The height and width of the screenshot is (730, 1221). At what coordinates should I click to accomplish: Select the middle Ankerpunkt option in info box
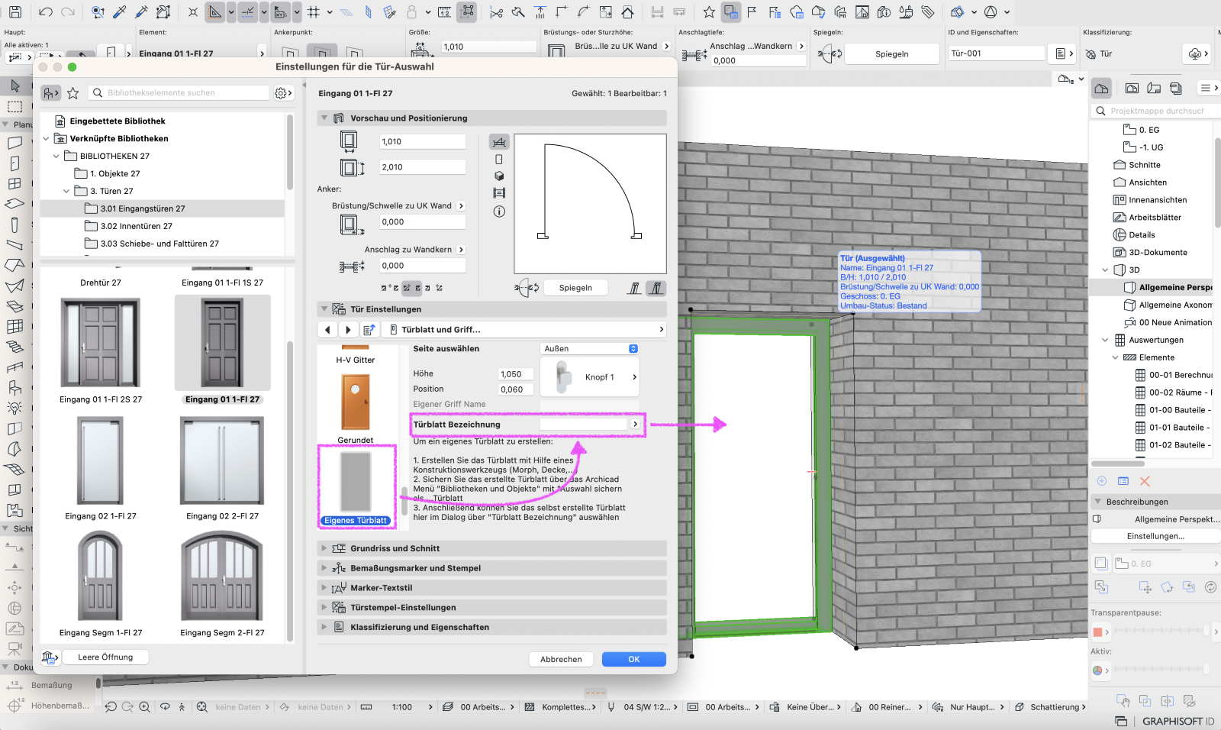click(x=322, y=52)
